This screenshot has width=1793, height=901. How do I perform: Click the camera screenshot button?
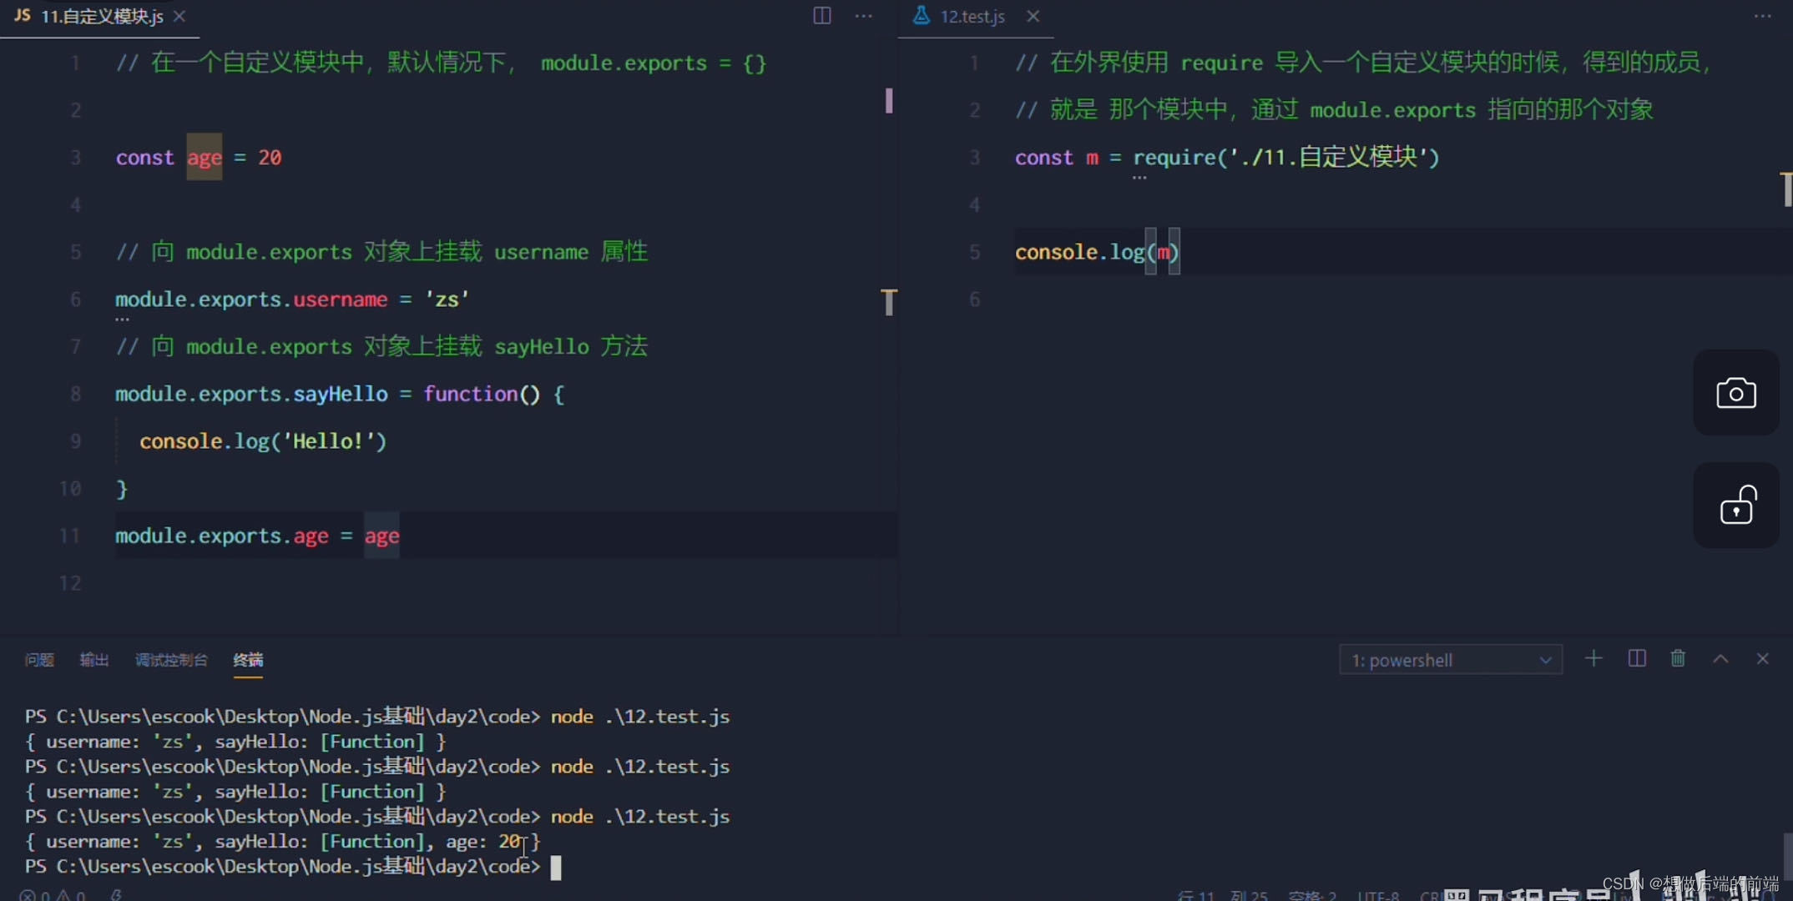(1735, 393)
